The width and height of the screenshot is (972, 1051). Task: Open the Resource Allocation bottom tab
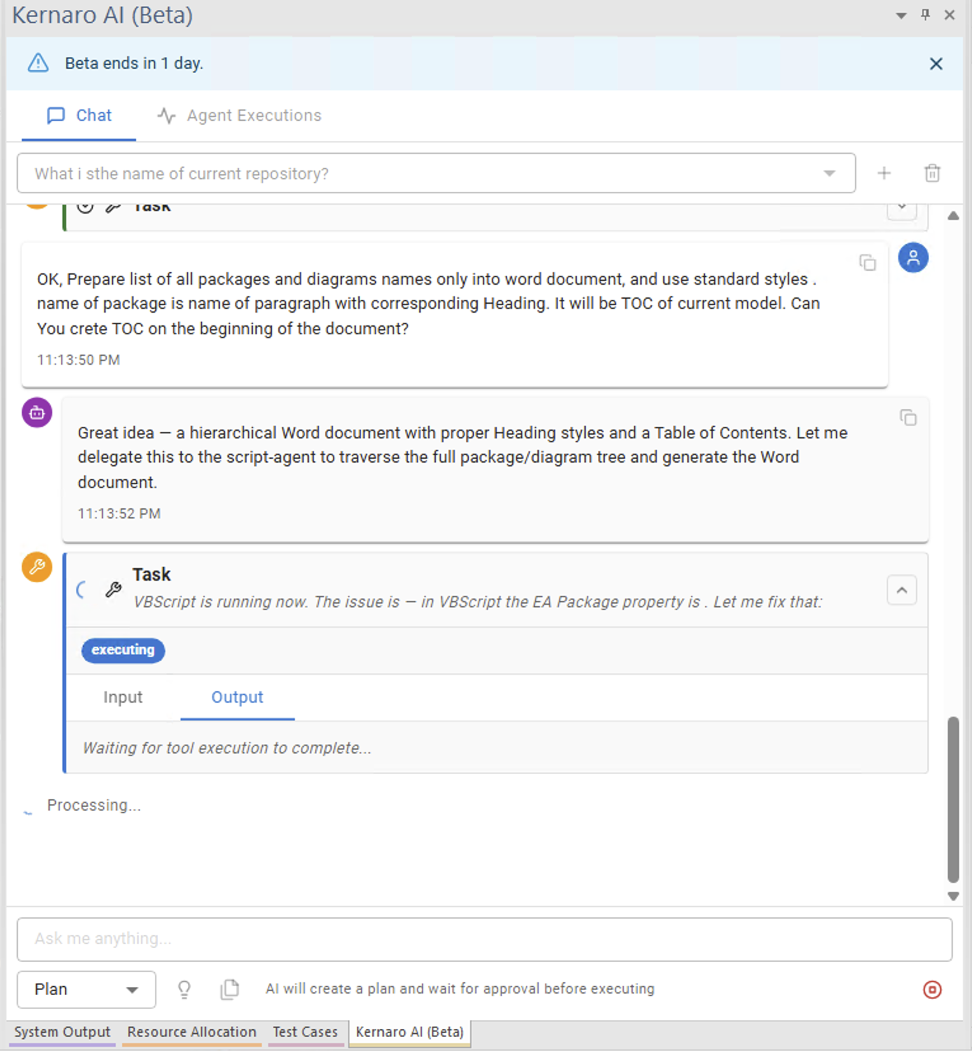coord(191,1033)
